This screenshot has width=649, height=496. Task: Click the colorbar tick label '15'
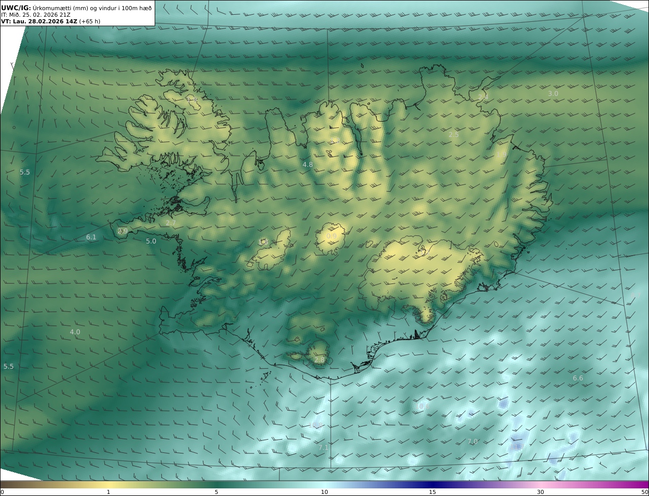click(x=432, y=492)
